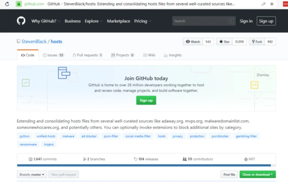Open the python topic tag
Image resolution: width=288 pixels, height=182 pixels.
(24, 136)
